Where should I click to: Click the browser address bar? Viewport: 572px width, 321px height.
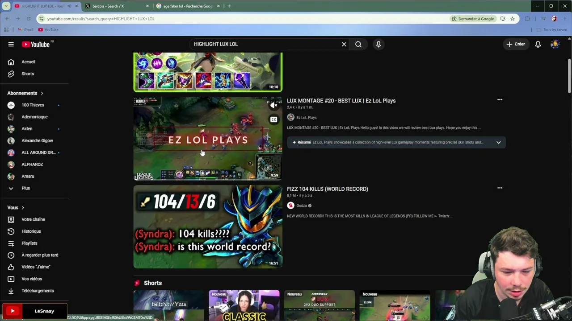(x=246, y=19)
